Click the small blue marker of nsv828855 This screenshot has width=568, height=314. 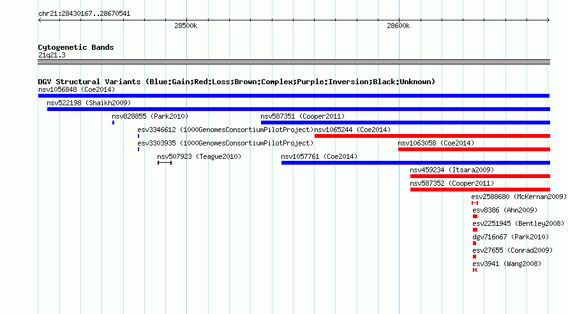pyautogui.click(x=114, y=123)
